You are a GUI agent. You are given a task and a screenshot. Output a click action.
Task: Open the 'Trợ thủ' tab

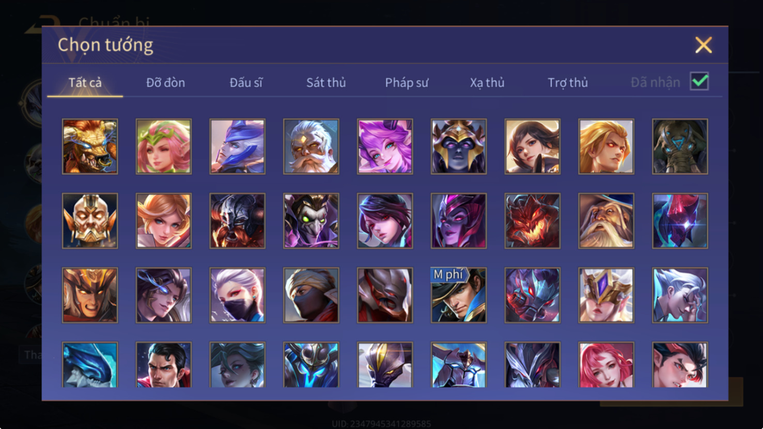coord(568,83)
